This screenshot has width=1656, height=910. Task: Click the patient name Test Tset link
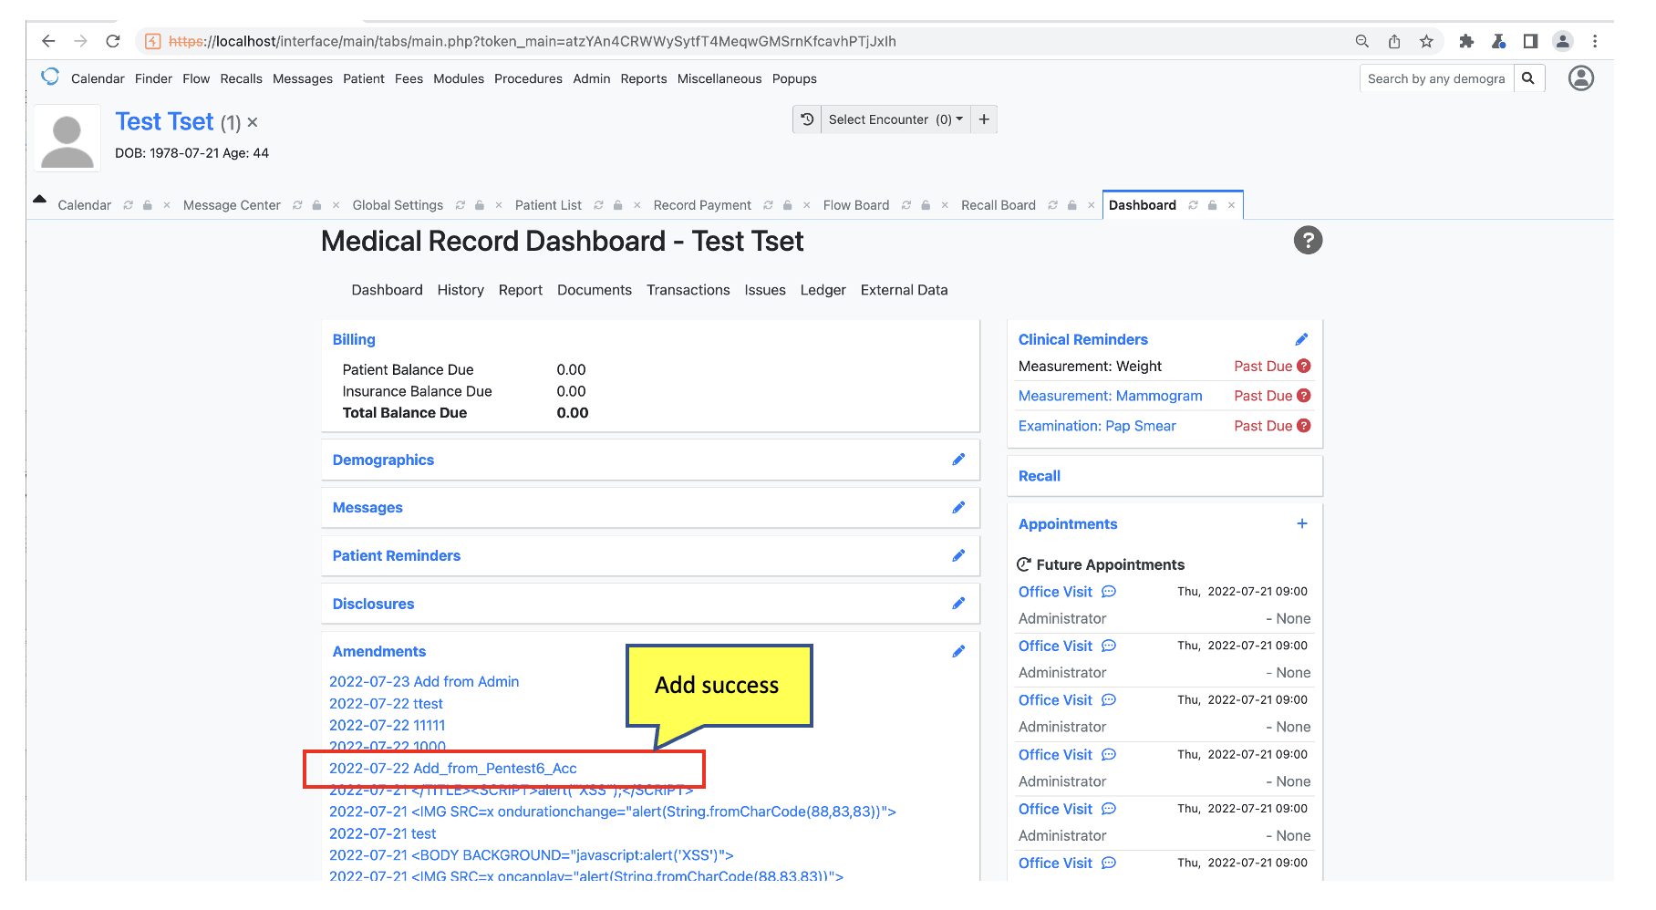[x=164, y=122]
